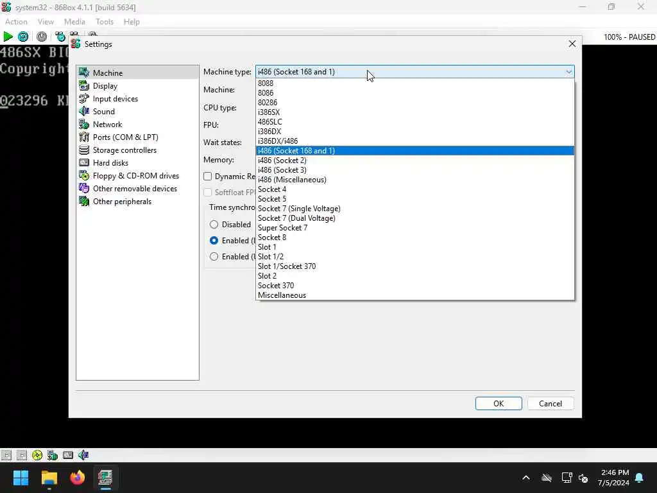
Task: Open the Action menu
Action: pos(16,22)
